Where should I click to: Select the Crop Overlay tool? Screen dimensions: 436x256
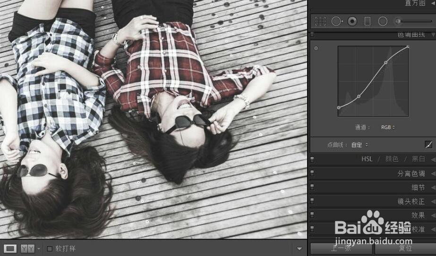[x=320, y=21]
